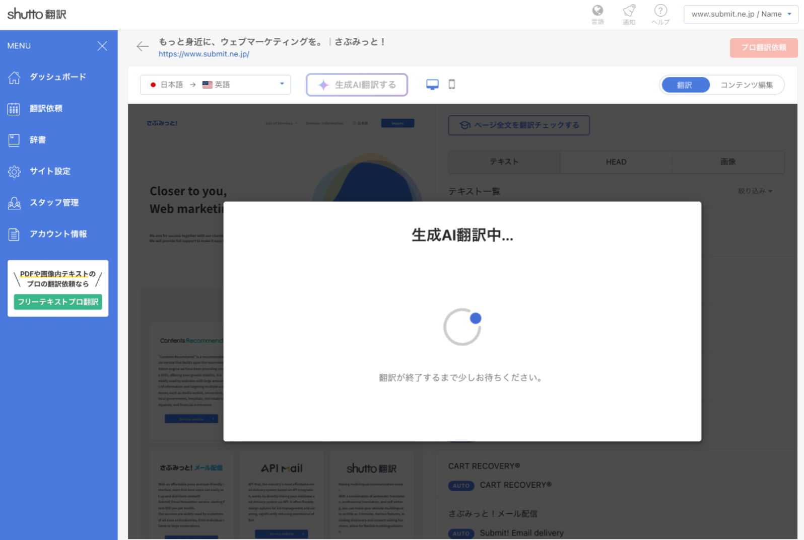Switch to the テキスト tab
This screenshot has width=804, height=540.
coord(504,162)
